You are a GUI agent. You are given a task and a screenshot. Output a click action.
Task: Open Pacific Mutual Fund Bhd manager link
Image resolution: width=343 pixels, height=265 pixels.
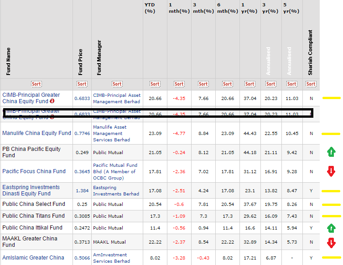click(x=115, y=171)
